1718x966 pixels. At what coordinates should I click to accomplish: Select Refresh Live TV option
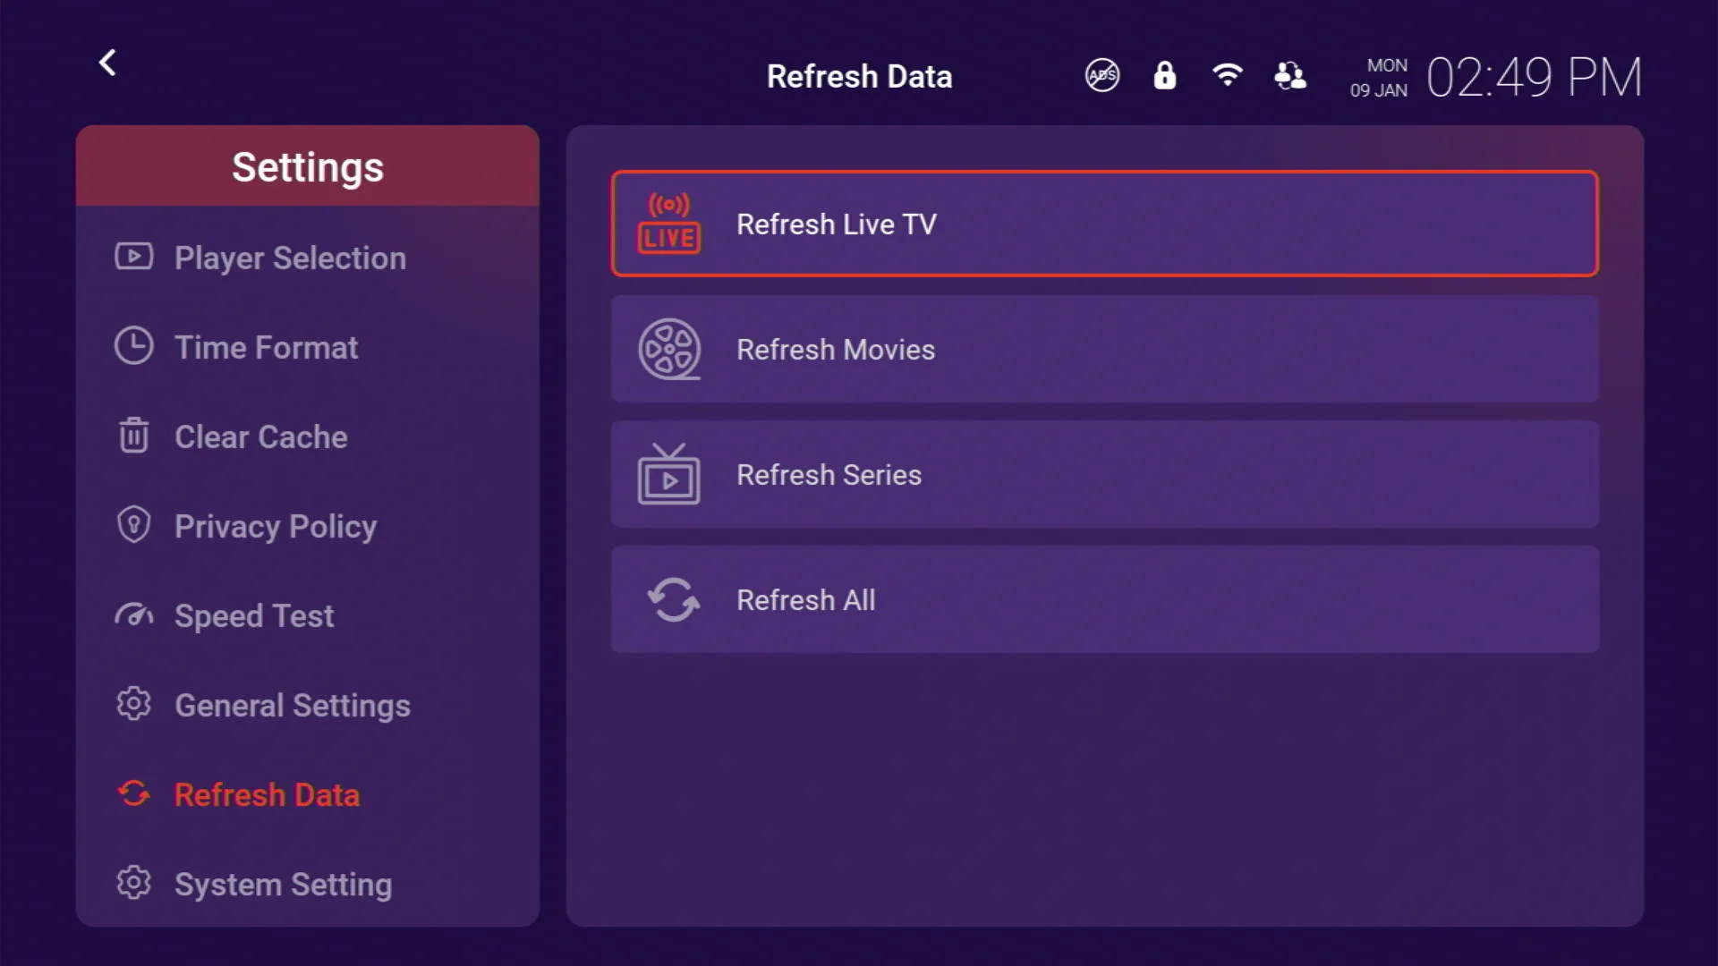(1104, 224)
